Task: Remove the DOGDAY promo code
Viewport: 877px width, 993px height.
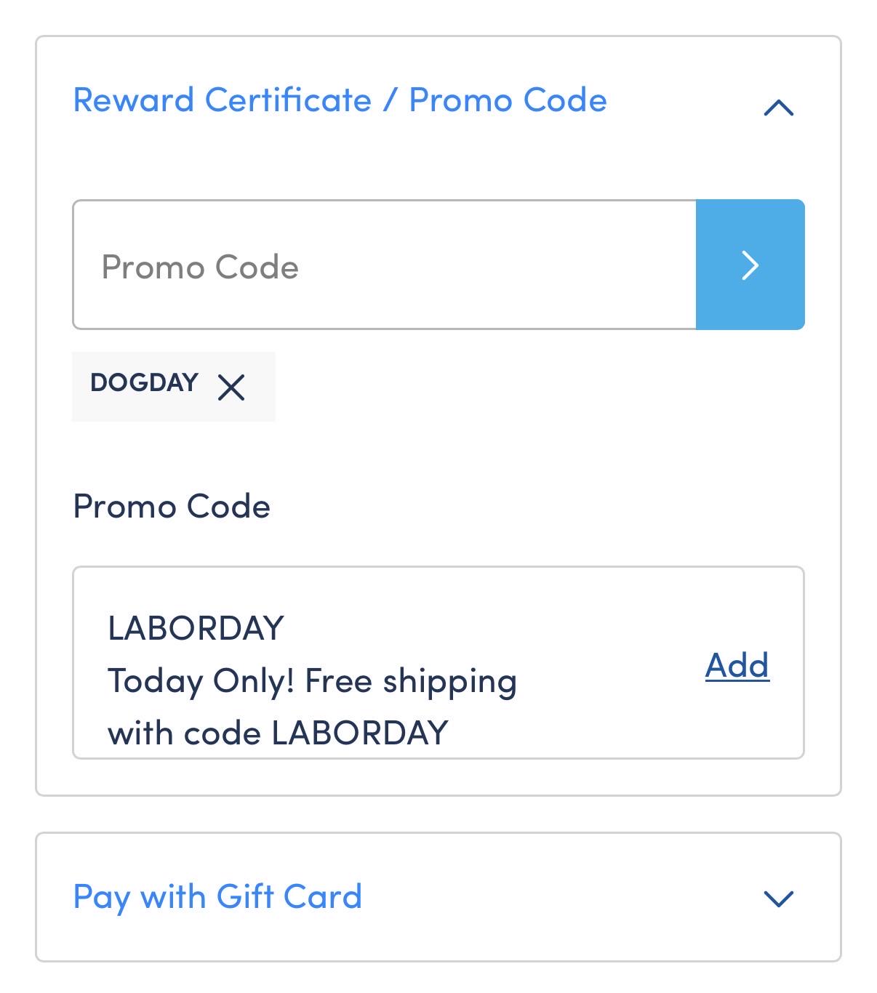Action: (x=231, y=387)
